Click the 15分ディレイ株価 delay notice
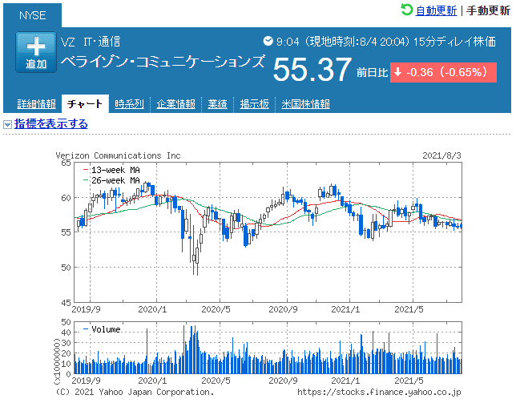516x403 pixels. [x=454, y=42]
